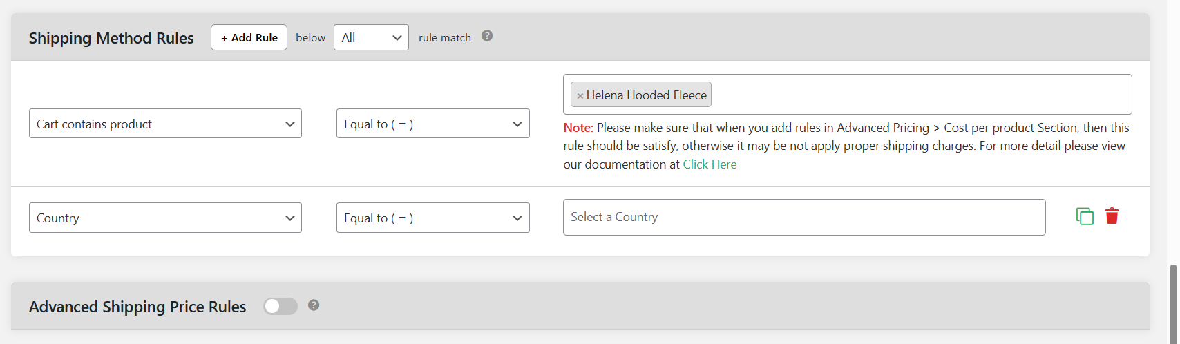Click the Advanced Shipping Price Rules heading
1180x344 pixels.
(137, 307)
